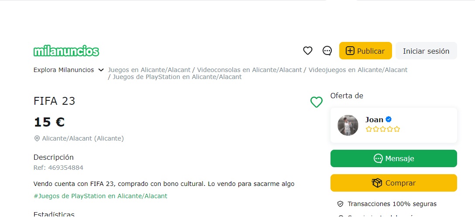
Task: Expand the Explora Milanuncios menu
Action: pyautogui.click(x=64, y=70)
